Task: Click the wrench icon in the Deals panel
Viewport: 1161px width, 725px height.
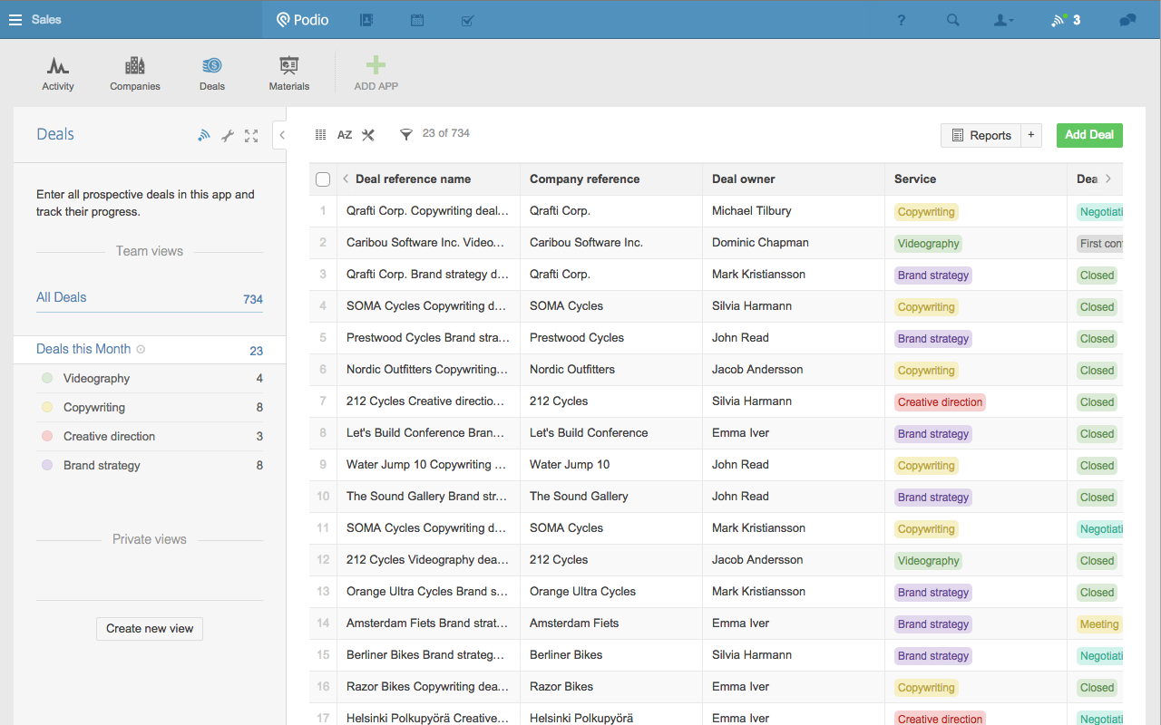Action: point(227,134)
